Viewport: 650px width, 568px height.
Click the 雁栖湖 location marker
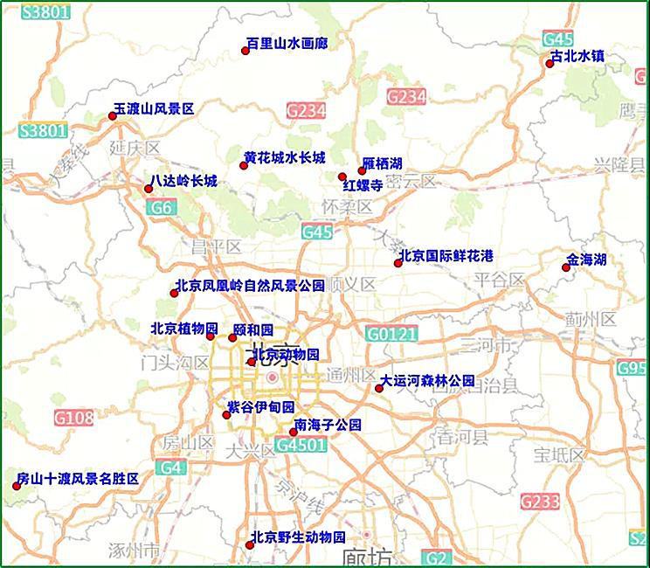[362, 170]
